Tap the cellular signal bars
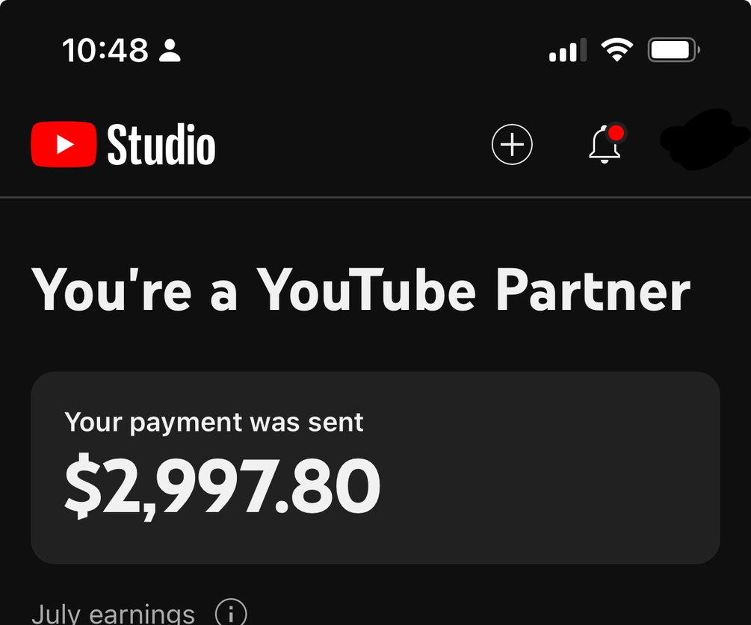 tap(568, 50)
